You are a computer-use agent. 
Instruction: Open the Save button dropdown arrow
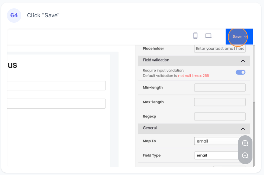(x=246, y=37)
